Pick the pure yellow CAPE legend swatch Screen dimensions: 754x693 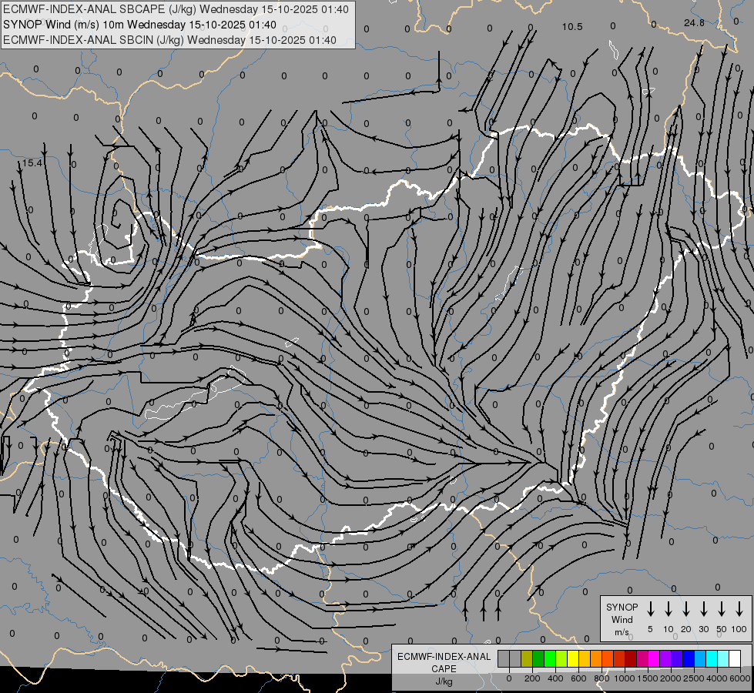[573, 658]
